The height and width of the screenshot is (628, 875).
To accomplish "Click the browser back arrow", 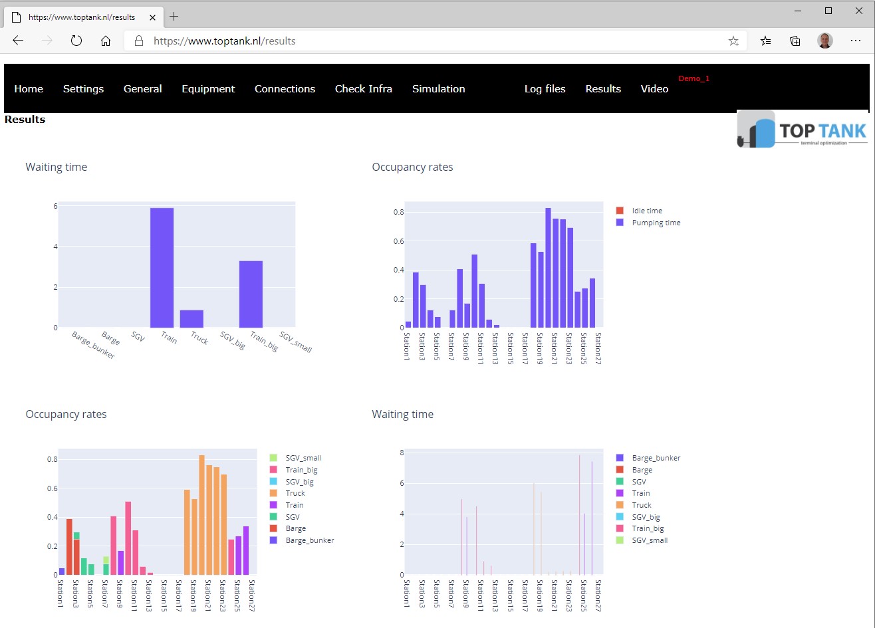I will (18, 41).
